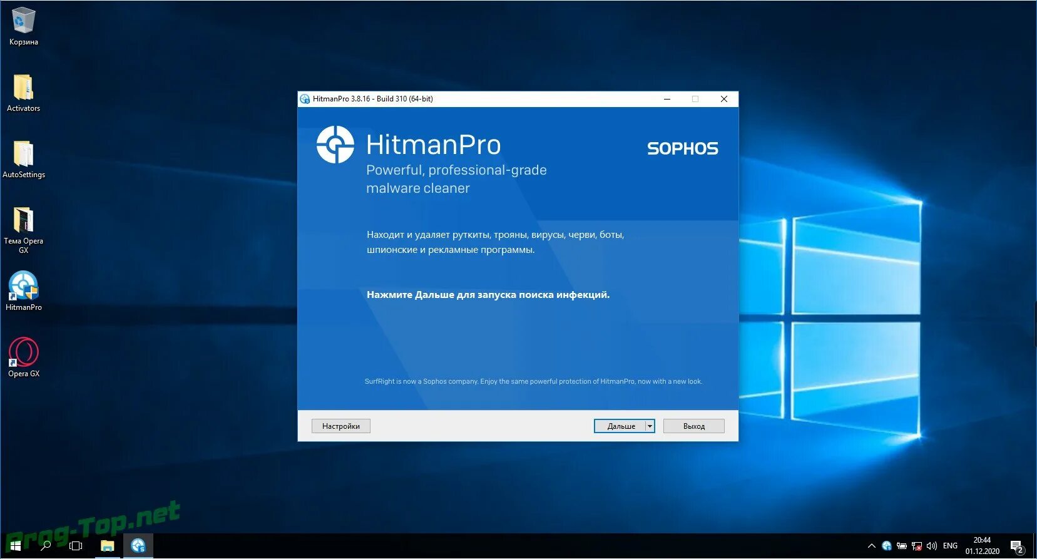Click the Настройки settings button
This screenshot has height=559, width=1037.
point(341,426)
